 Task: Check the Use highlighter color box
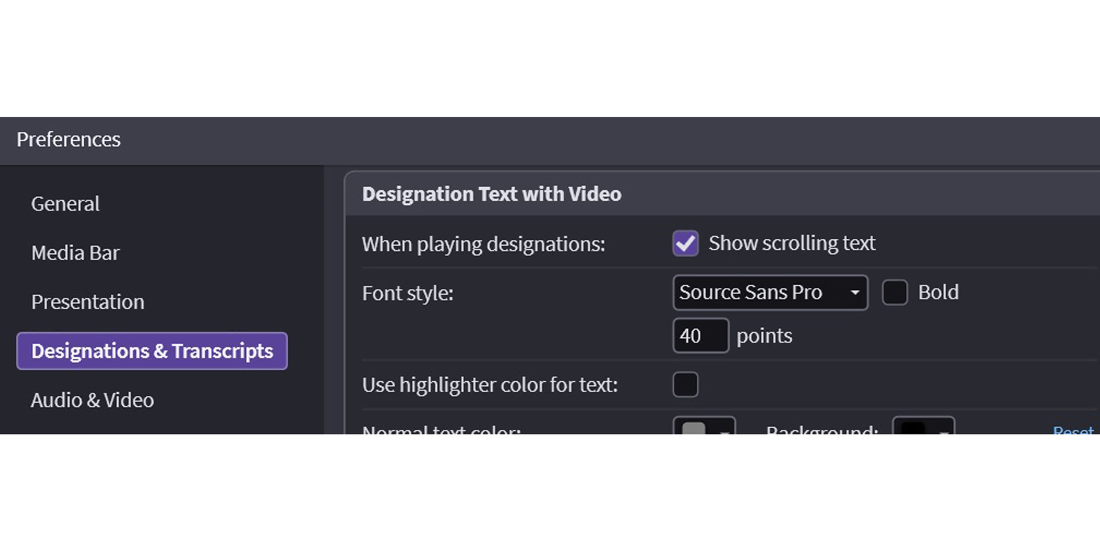click(x=685, y=384)
